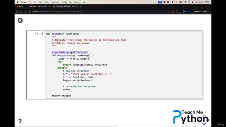Screen dimensions: 226x127
Task: Check the battery status icon
Action: (x=180, y=2)
